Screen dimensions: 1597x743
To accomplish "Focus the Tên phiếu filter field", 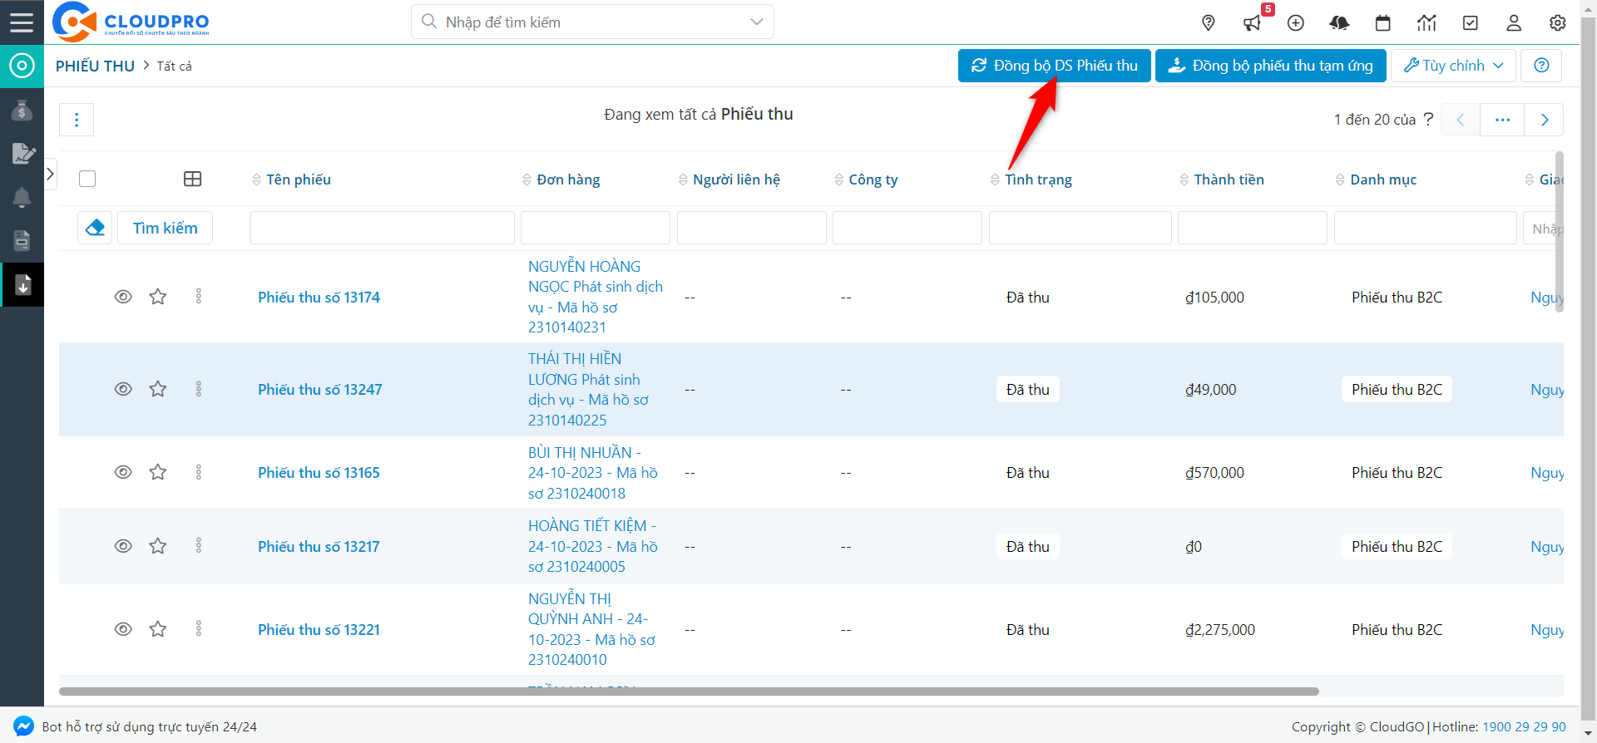I will [x=383, y=228].
